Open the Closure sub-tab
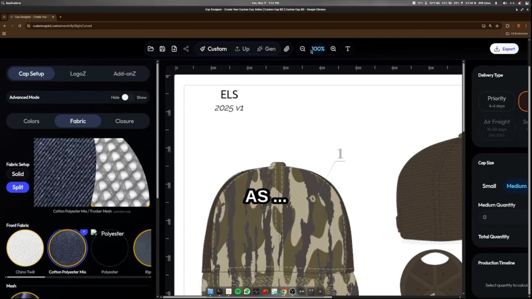The height and width of the screenshot is (299, 532). click(124, 121)
